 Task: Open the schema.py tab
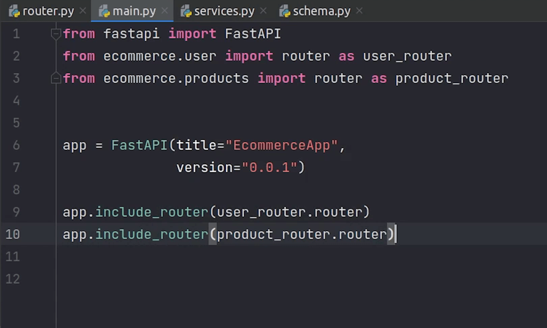click(x=322, y=11)
